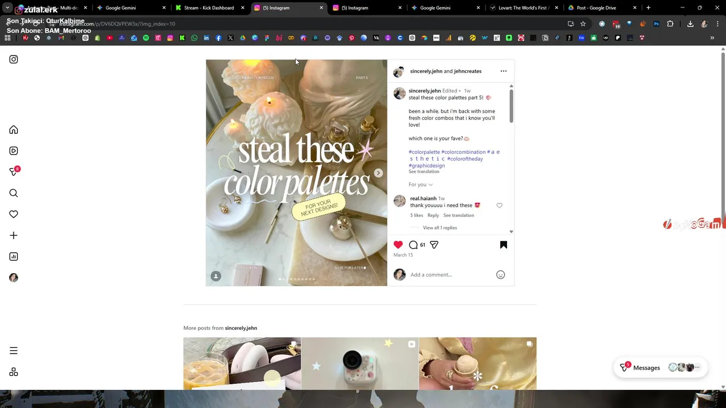Open Notifications heart in sidebar
Viewport: 726px width, 408px height.
click(14, 214)
